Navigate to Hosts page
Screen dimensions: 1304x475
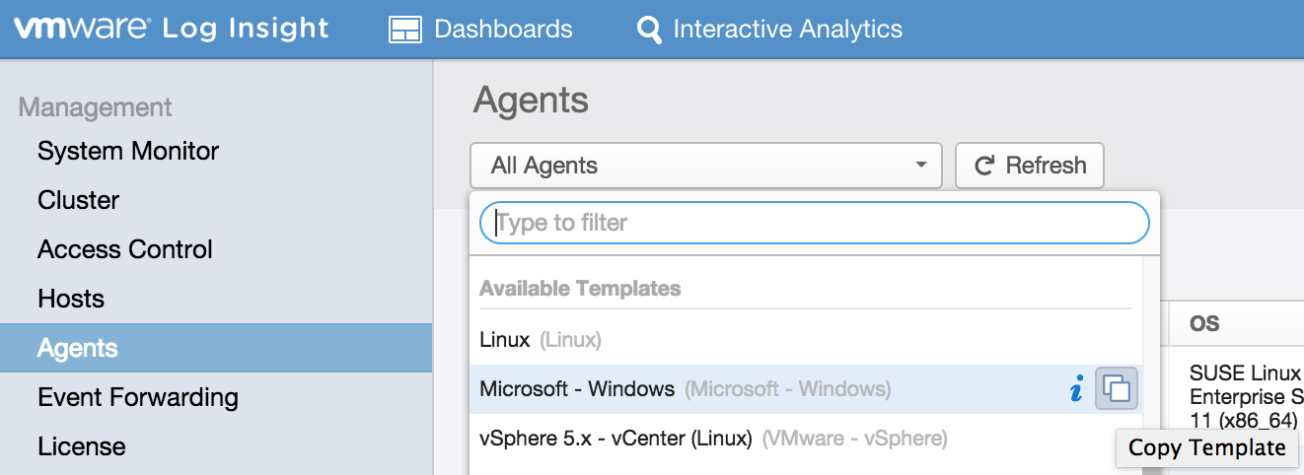(71, 299)
